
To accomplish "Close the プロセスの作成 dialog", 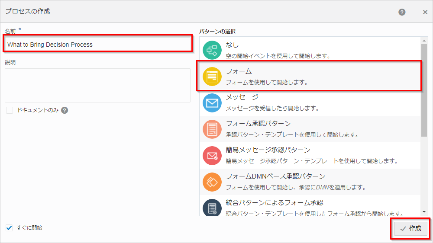I will coord(425,12).
